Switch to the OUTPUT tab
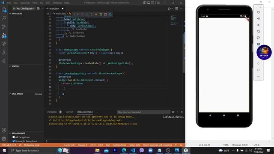 [x=69, y=112]
